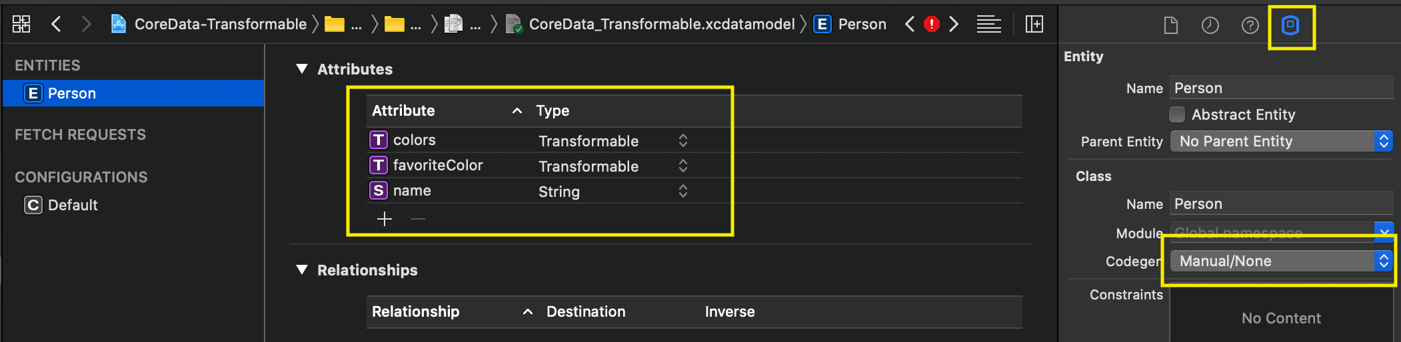Go back in editor history
Image resolution: width=1401 pixels, height=342 pixels.
[x=57, y=25]
